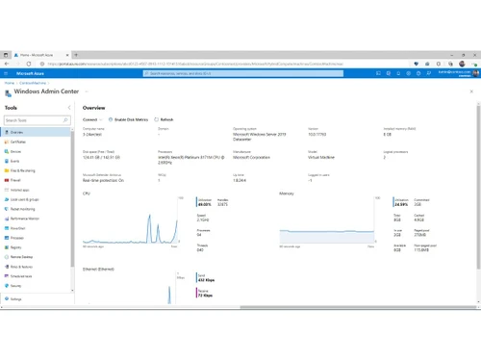Open a new browser tab with plus

[x=76, y=55]
